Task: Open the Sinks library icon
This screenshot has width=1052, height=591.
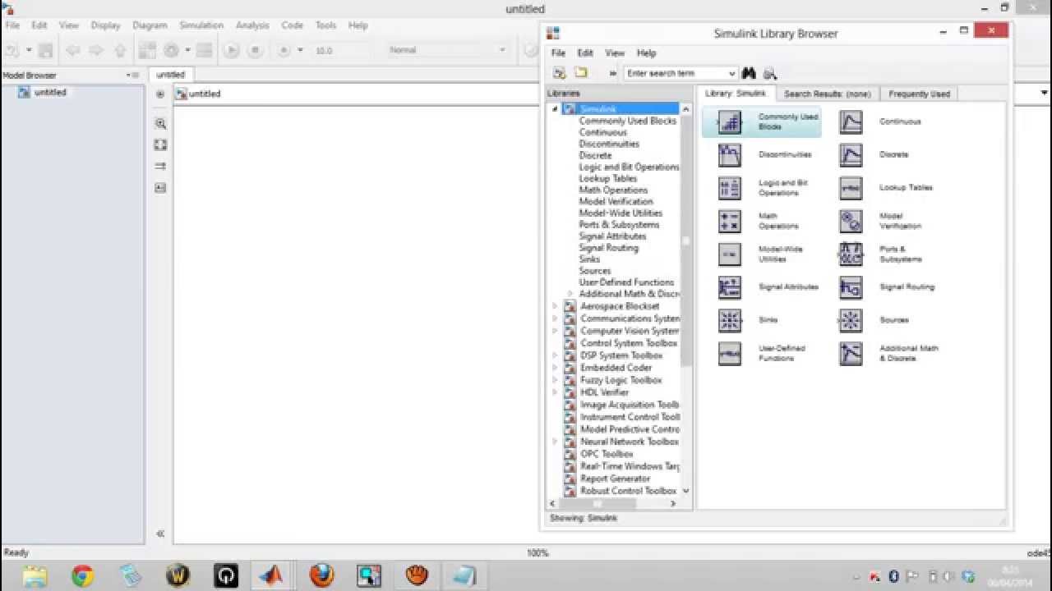Action: 730,320
